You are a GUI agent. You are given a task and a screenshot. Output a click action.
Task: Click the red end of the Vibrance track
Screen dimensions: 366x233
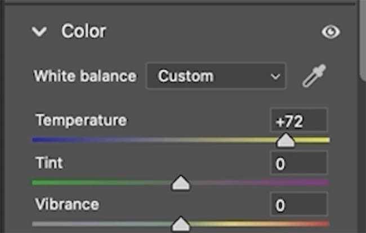pyautogui.click(x=323, y=223)
